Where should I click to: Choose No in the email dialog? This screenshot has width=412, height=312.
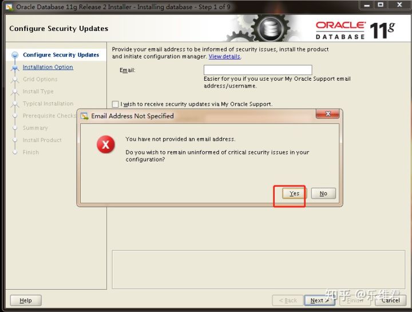[323, 193]
